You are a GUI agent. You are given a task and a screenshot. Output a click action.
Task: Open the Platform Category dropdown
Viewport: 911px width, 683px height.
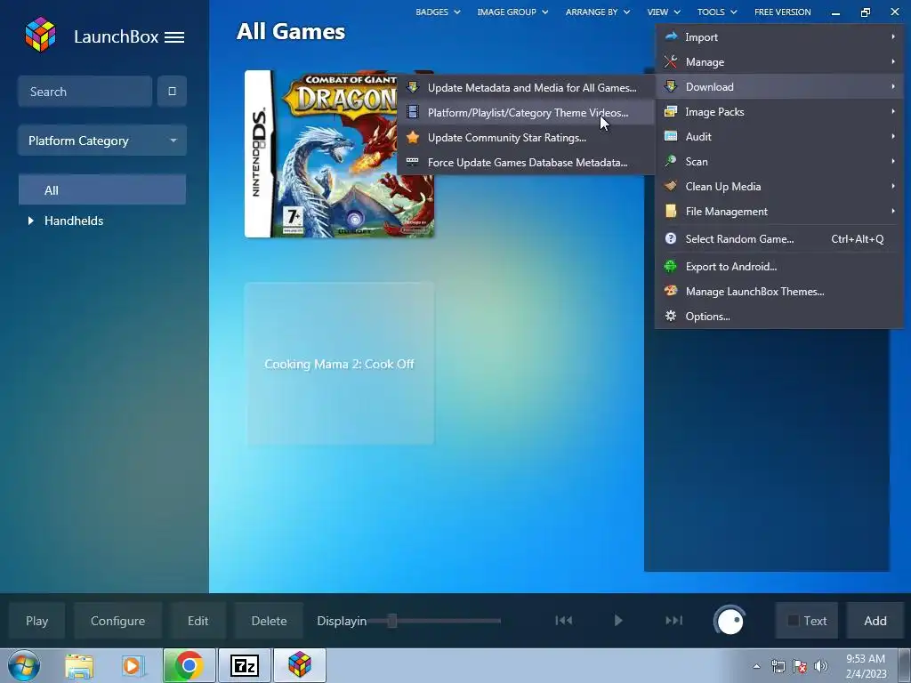coord(102,140)
